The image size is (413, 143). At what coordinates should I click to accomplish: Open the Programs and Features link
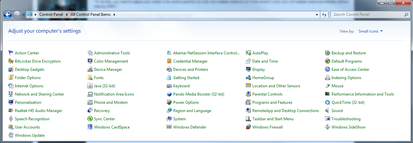click(x=272, y=102)
